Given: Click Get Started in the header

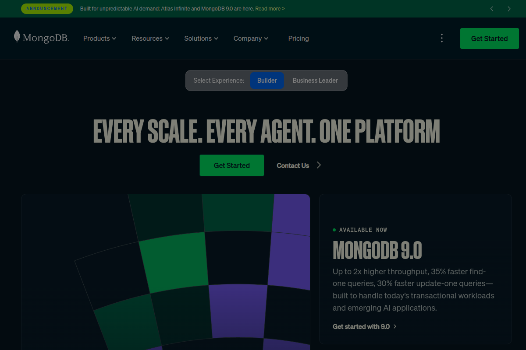Looking at the screenshot, I should (x=489, y=38).
